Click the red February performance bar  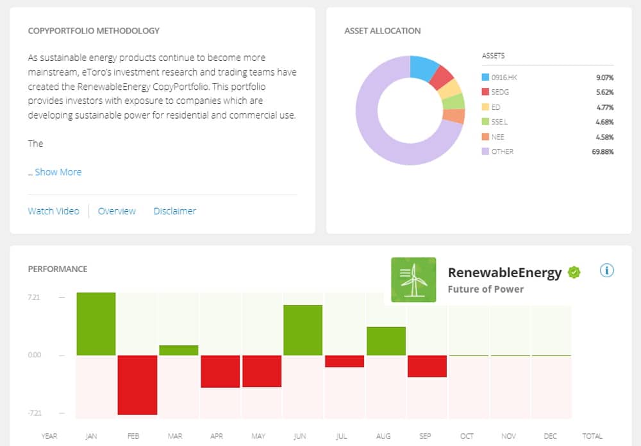pos(137,385)
